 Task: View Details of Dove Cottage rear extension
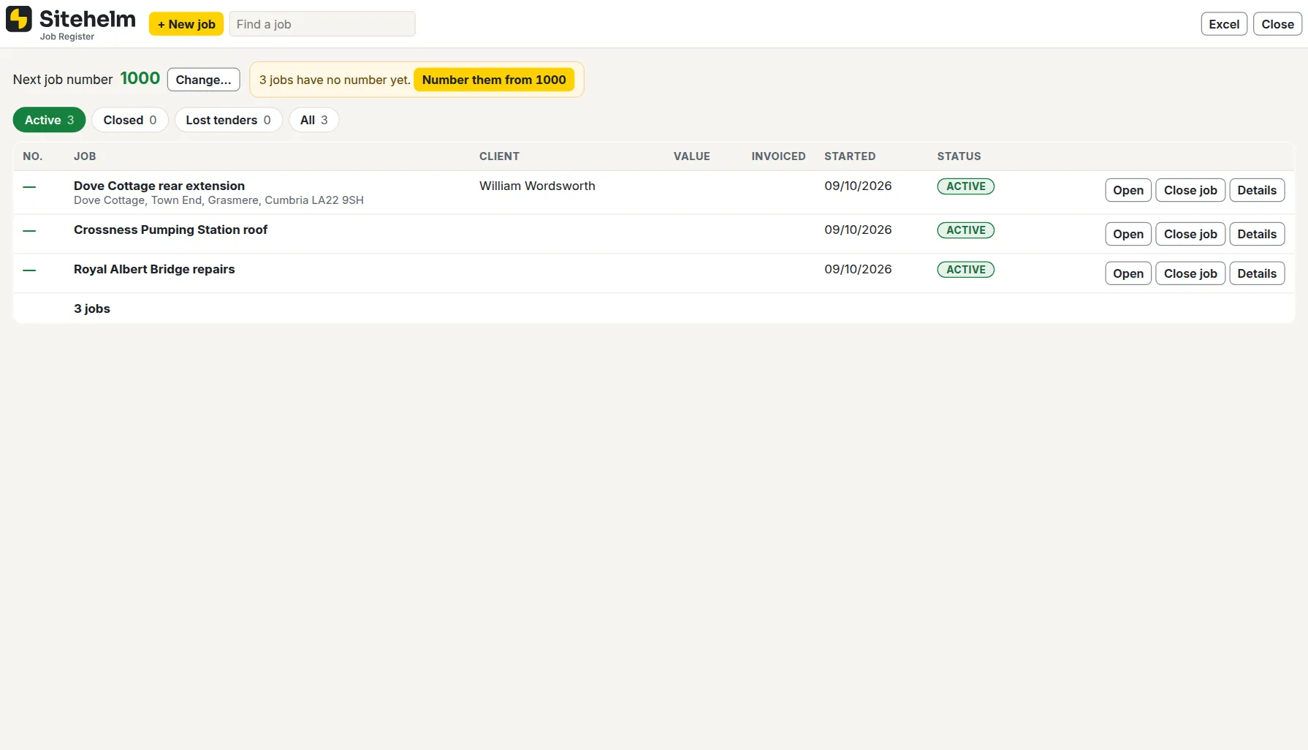[1257, 190]
